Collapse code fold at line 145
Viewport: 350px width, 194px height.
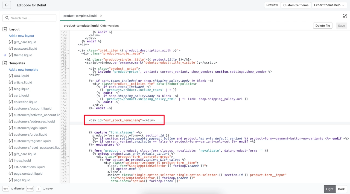pos(68,84)
